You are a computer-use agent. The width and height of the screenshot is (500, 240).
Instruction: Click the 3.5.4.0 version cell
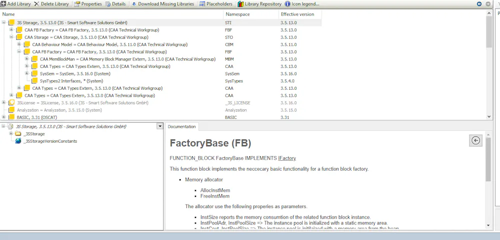coord(287,81)
